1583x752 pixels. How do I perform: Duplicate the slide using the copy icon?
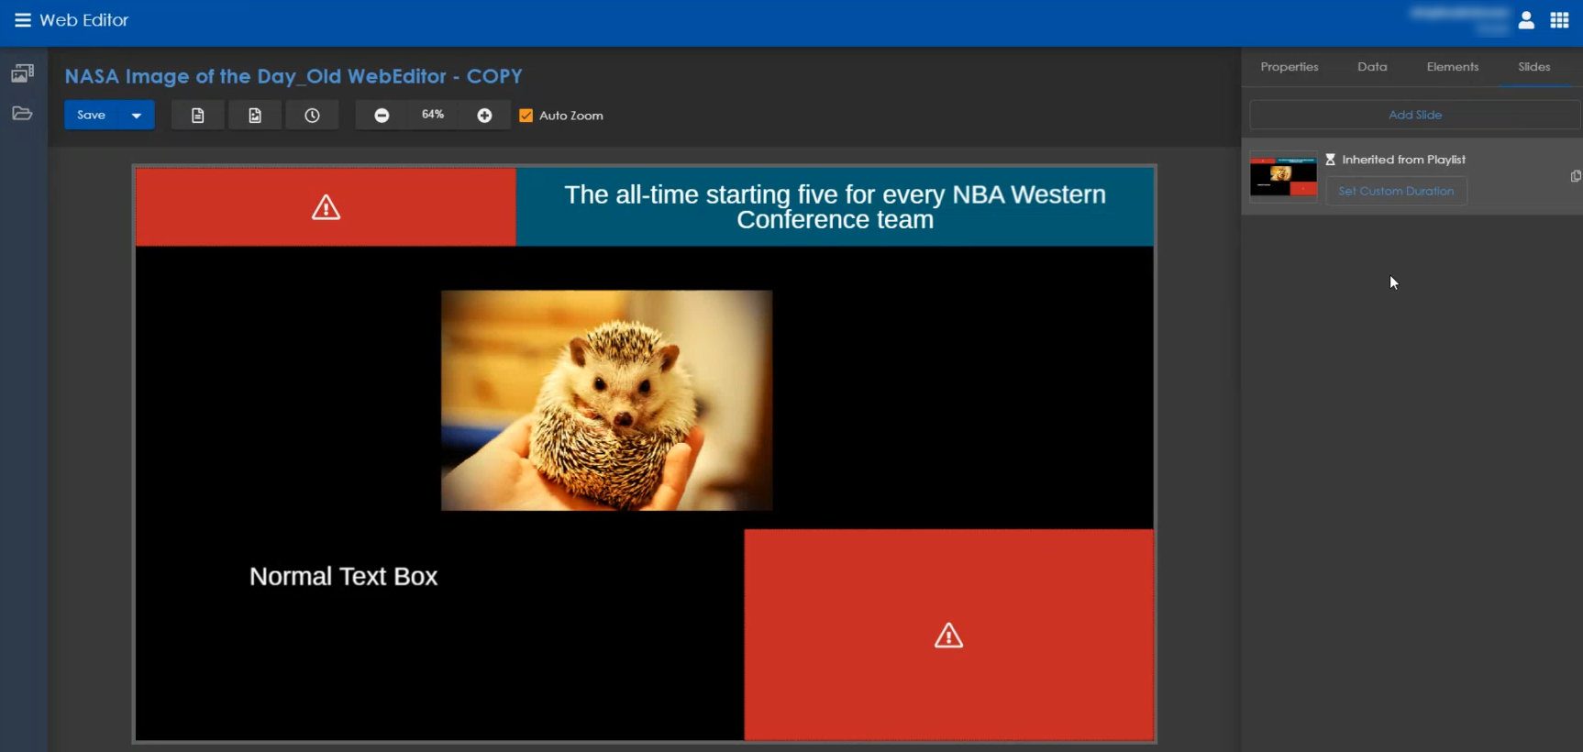pos(1575,176)
